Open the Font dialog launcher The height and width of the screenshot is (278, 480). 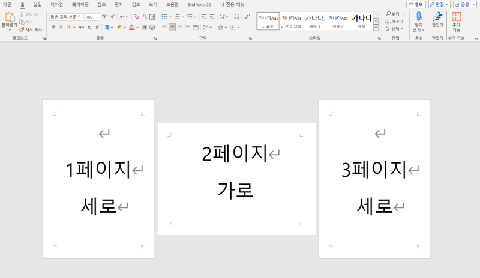pyautogui.click(x=155, y=38)
